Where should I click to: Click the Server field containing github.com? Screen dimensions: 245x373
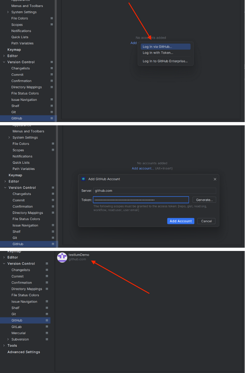point(155,191)
